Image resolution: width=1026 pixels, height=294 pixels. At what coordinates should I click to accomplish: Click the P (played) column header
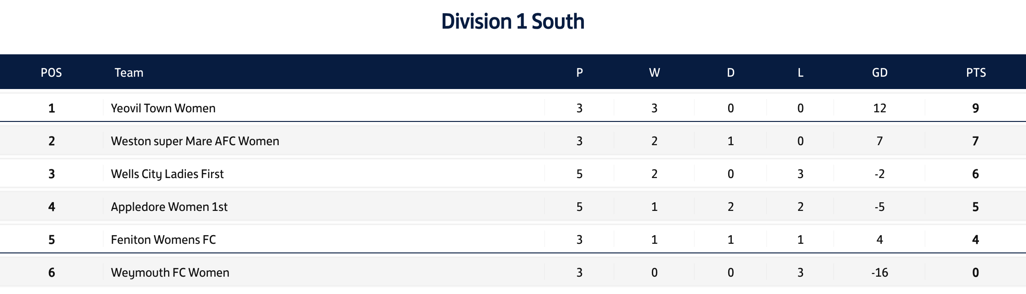[x=579, y=73]
